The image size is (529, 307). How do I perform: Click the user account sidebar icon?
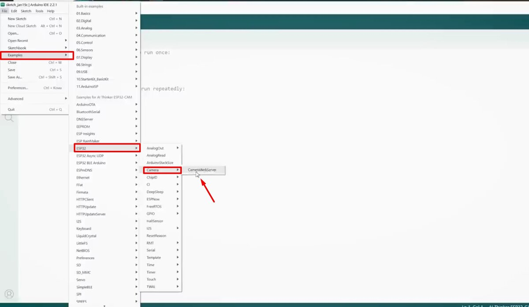click(x=9, y=294)
